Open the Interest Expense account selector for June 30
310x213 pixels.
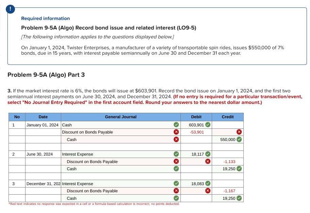pos(116,154)
